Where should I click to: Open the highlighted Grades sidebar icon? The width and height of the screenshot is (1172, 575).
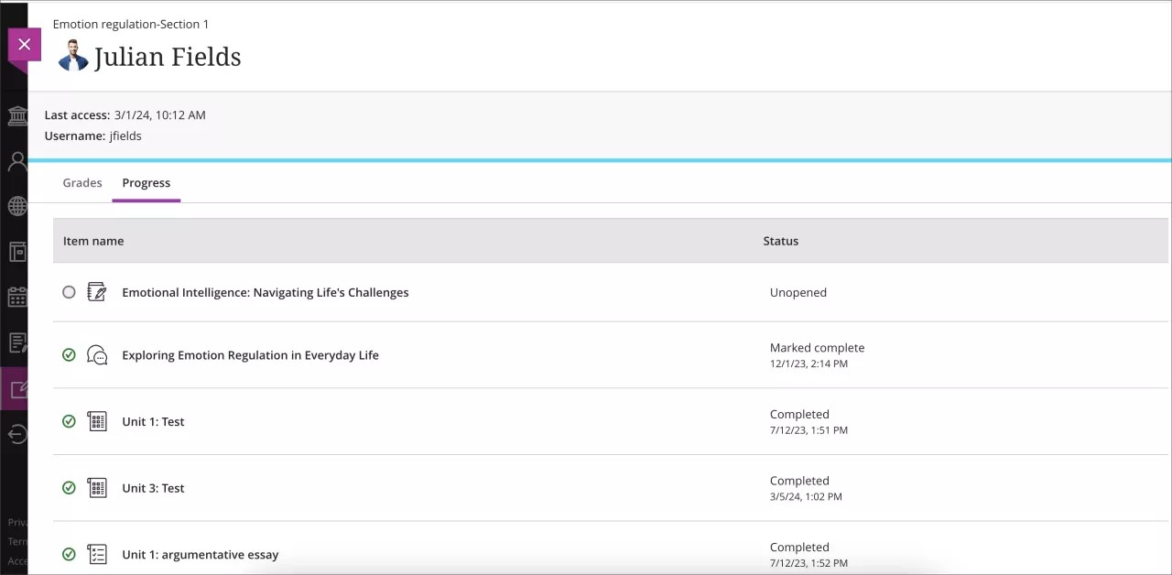[17, 388]
